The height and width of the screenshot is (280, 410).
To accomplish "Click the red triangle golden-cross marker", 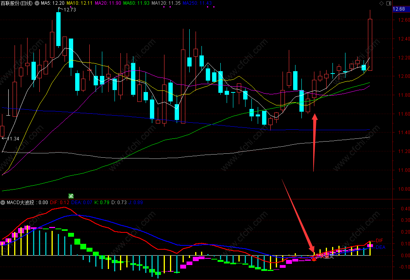I will point(314,258).
